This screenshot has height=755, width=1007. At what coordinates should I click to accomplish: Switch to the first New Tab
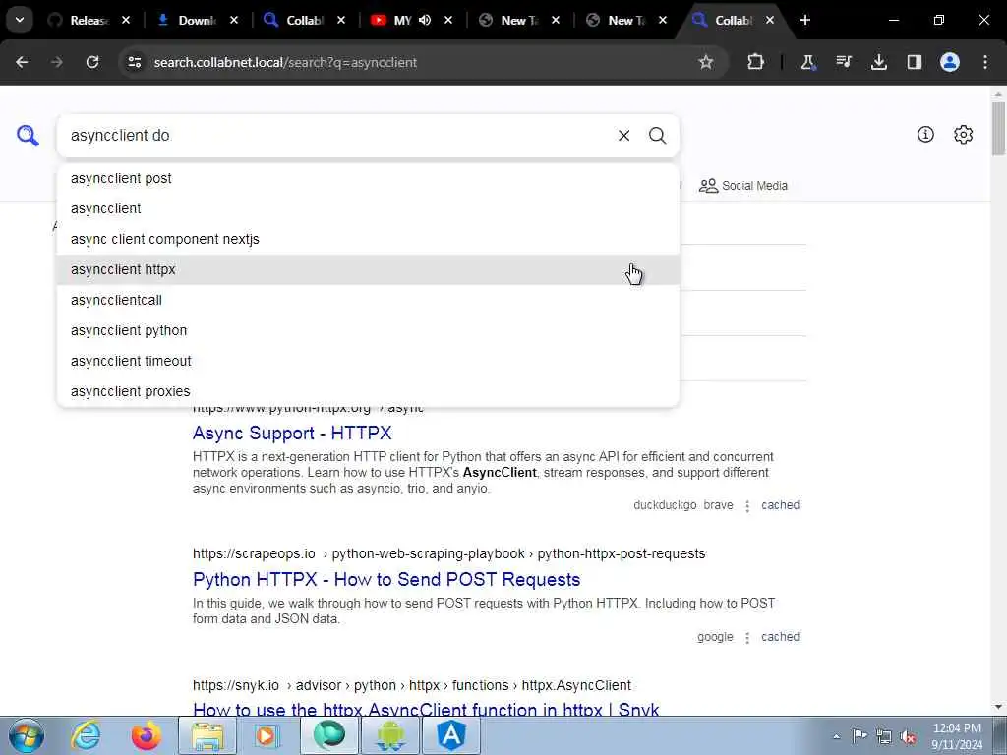pyautogui.click(x=510, y=20)
